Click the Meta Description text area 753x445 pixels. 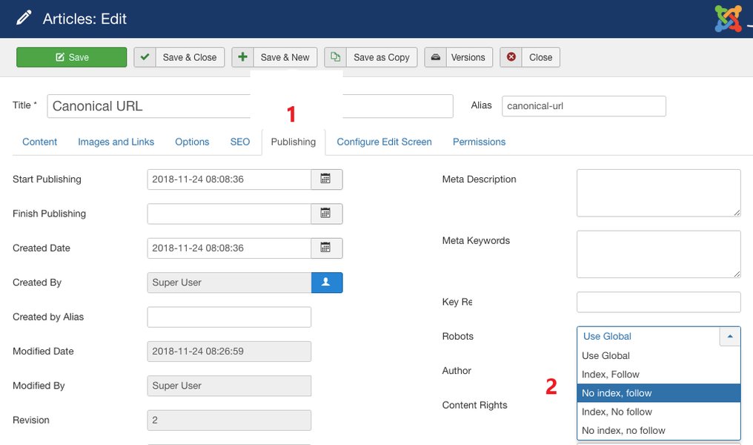pos(658,193)
